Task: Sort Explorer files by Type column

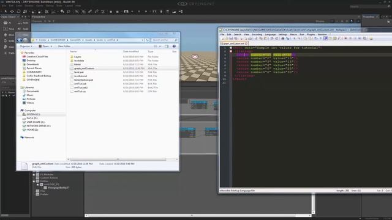Action: [x=151, y=51]
